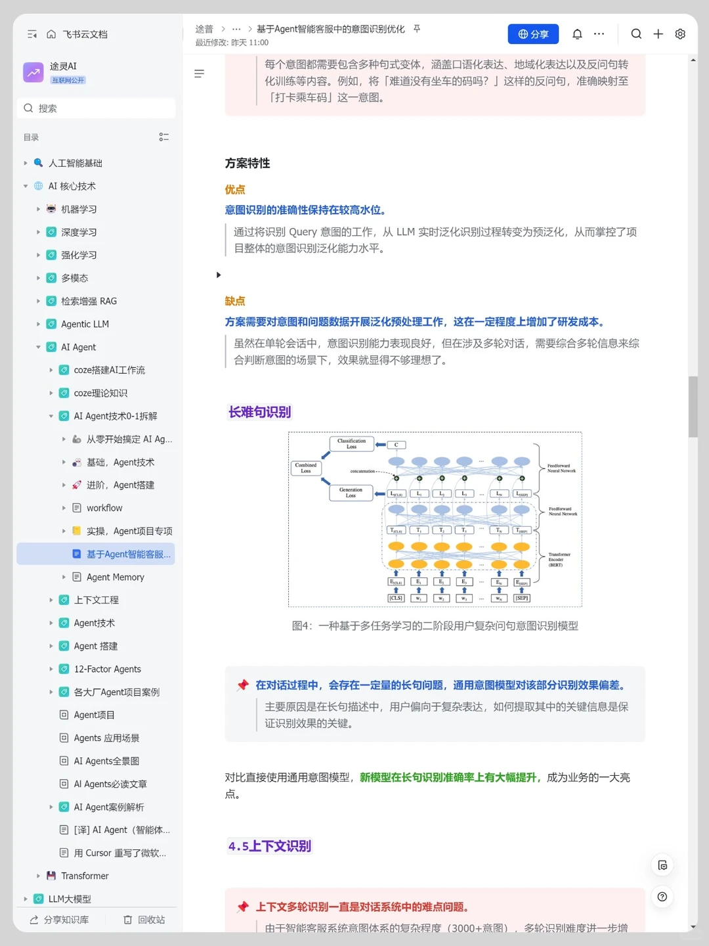The width and height of the screenshot is (709, 946).
Task: Click the document title in the breadcrumb
Action: tap(330, 29)
